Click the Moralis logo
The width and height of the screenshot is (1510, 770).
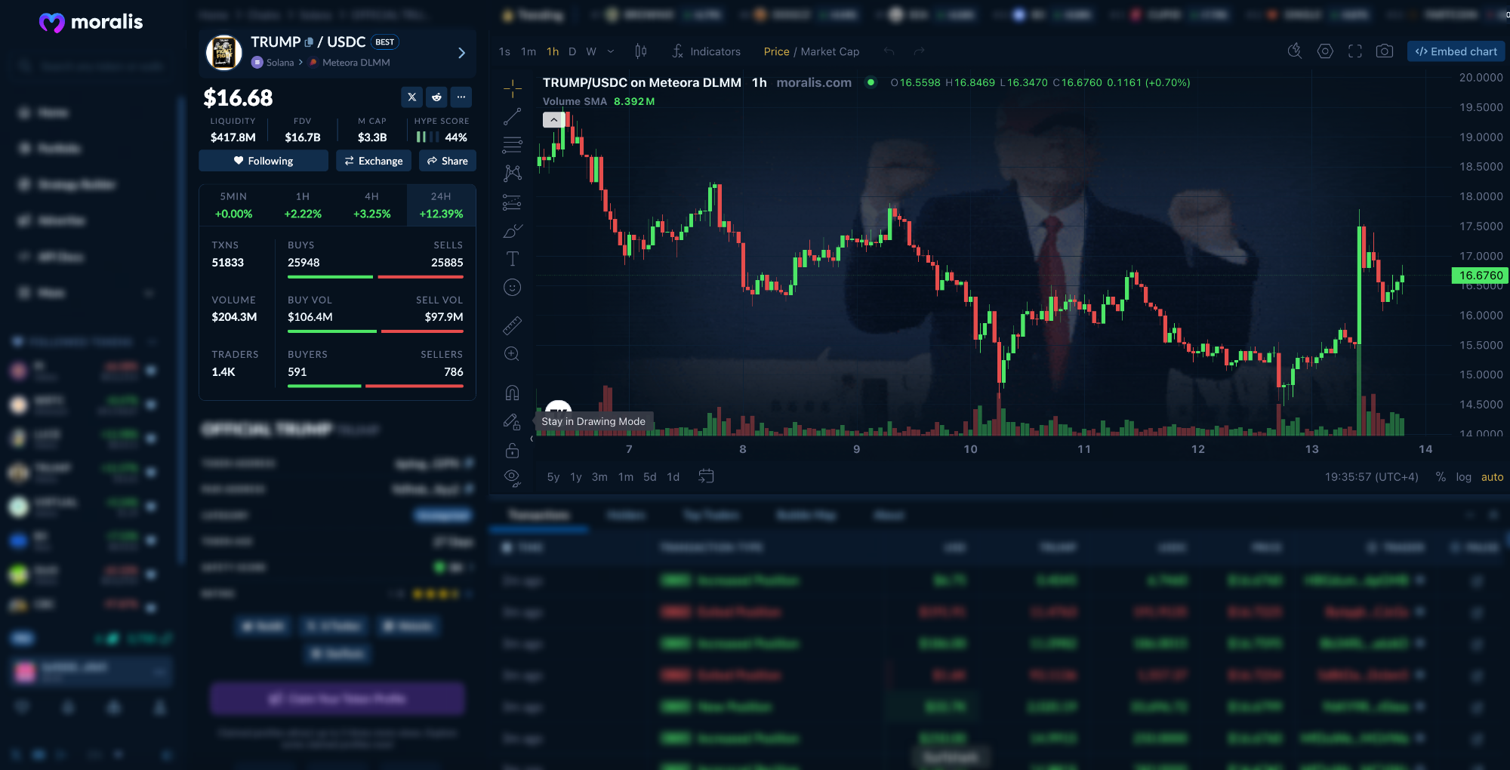pyautogui.click(x=91, y=22)
